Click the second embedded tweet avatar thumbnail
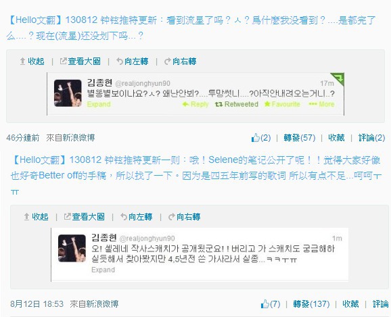 point(72,248)
